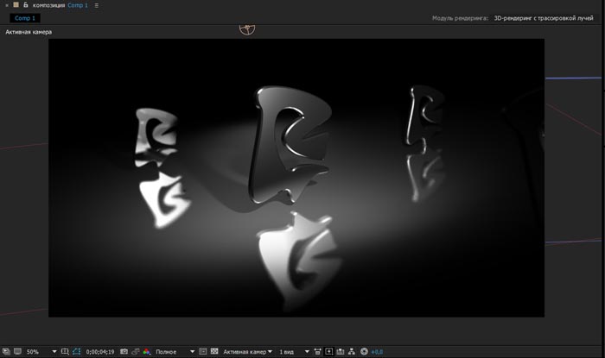
Task: Click the tan label color swatch
Action: coord(16,5)
